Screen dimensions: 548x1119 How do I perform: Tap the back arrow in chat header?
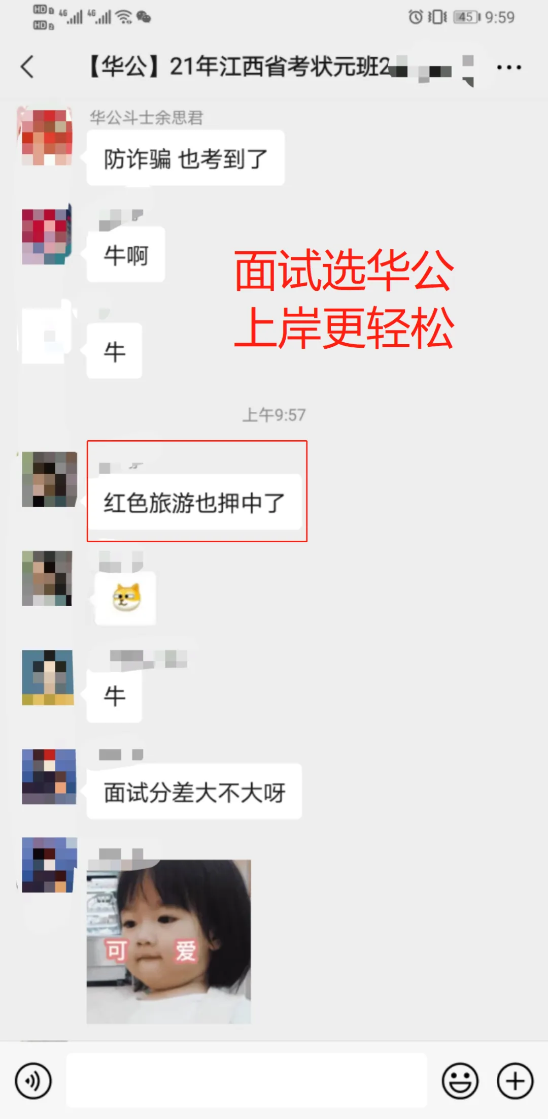[x=27, y=67]
